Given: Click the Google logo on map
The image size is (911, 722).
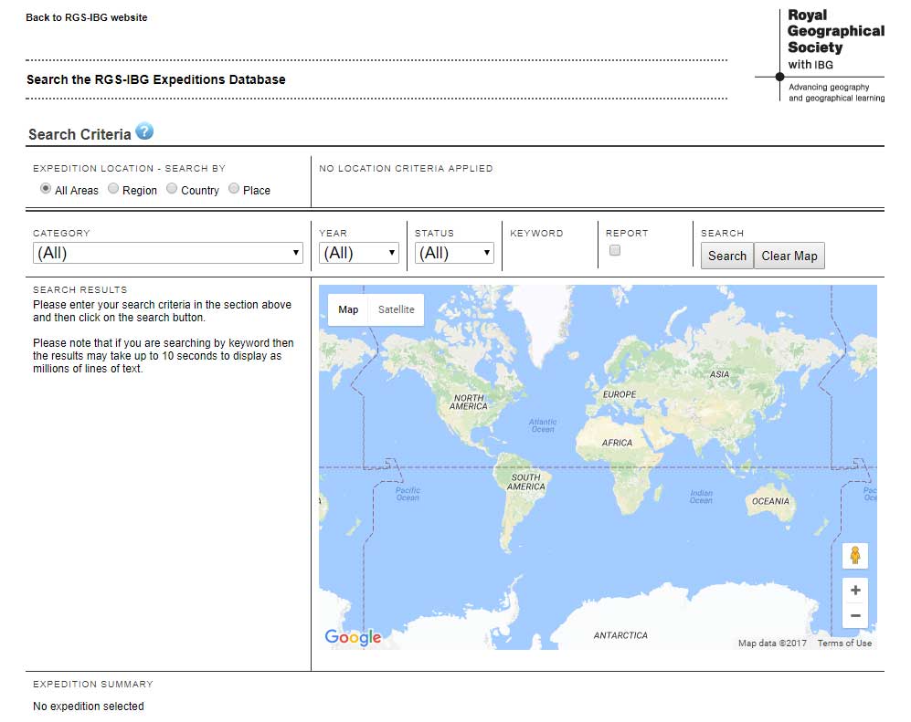Looking at the screenshot, I should (x=354, y=637).
